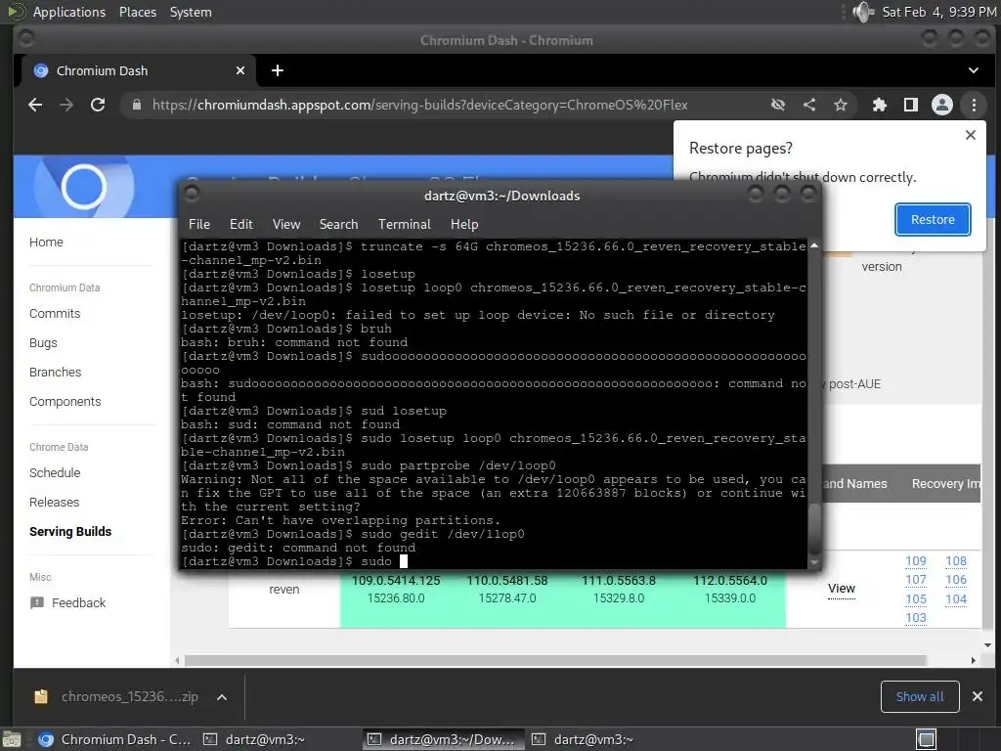Open the Places menu

(x=137, y=12)
